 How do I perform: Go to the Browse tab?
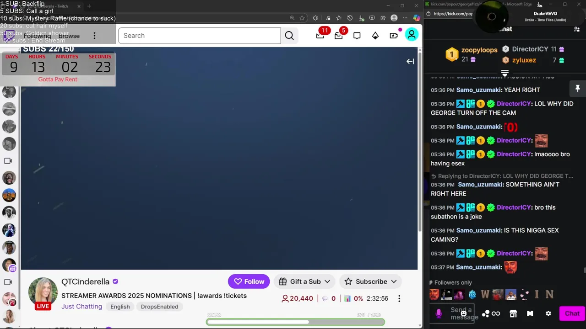69,36
